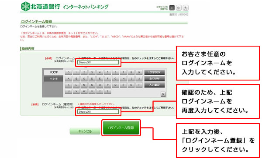262x158 pixels.
Task: Tap the 9 key on virtual keyboard
Action: 139,72
